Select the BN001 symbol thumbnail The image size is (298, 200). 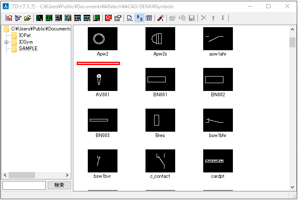pos(160,79)
